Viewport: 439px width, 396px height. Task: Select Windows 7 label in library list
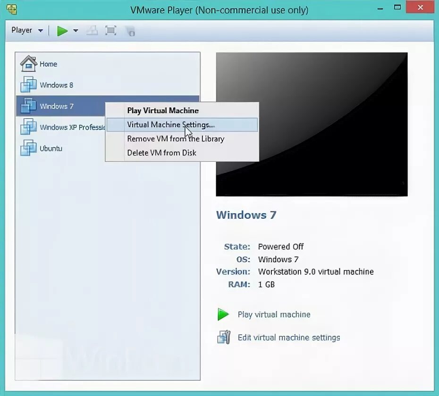[57, 106]
